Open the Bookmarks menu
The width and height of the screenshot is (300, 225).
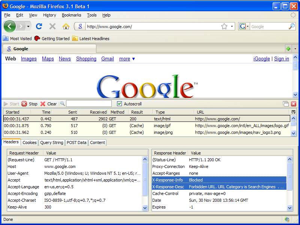(71, 15)
